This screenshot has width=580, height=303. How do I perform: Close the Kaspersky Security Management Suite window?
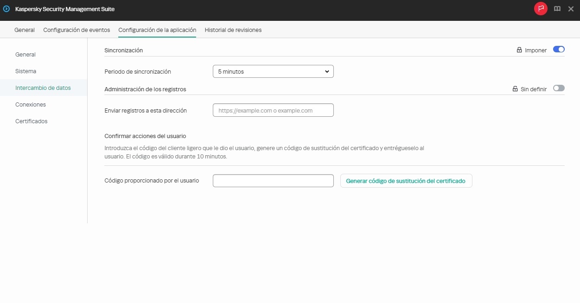point(571,8)
